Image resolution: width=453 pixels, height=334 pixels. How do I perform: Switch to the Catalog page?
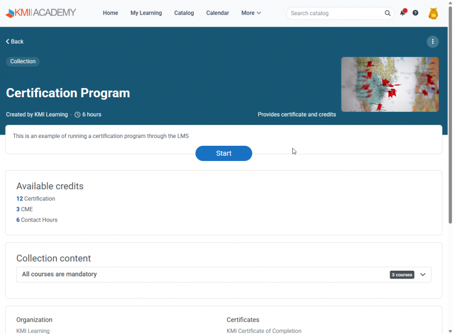[183, 12]
